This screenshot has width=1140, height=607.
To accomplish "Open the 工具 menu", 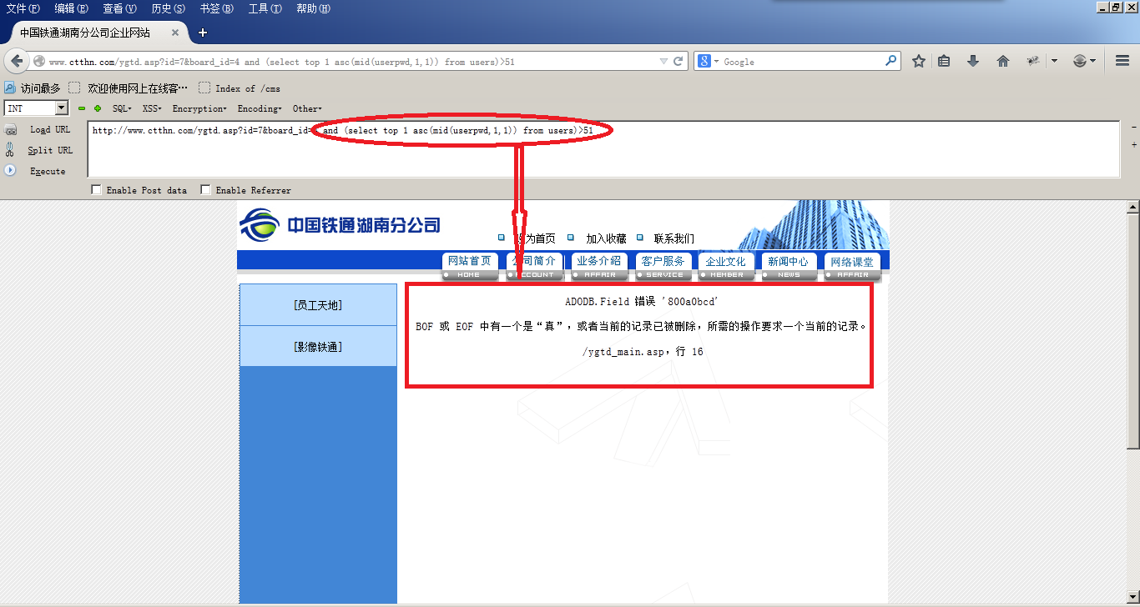I will pyautogui.click(x=265, y=8).
